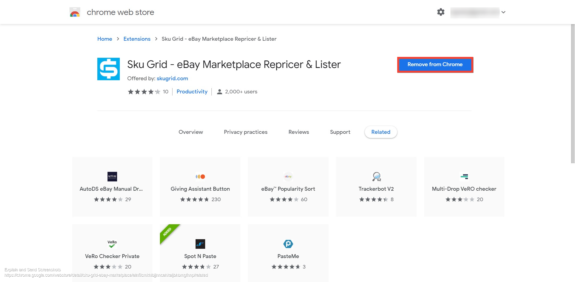
Task: Click the Productivity category link
Action: click(192, 92)
